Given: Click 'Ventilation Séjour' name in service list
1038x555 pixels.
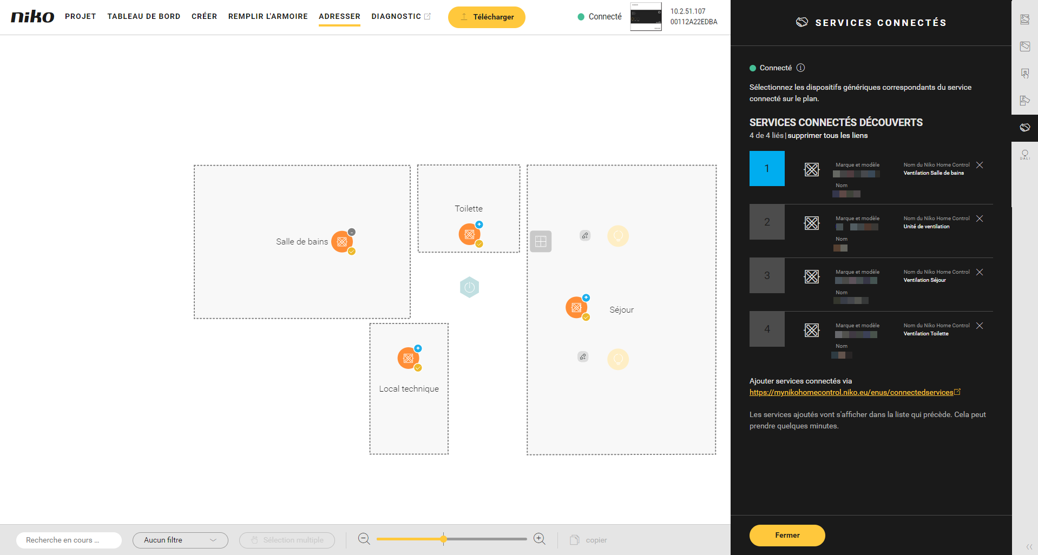Looking at the screenshot, I should [924, 280].
